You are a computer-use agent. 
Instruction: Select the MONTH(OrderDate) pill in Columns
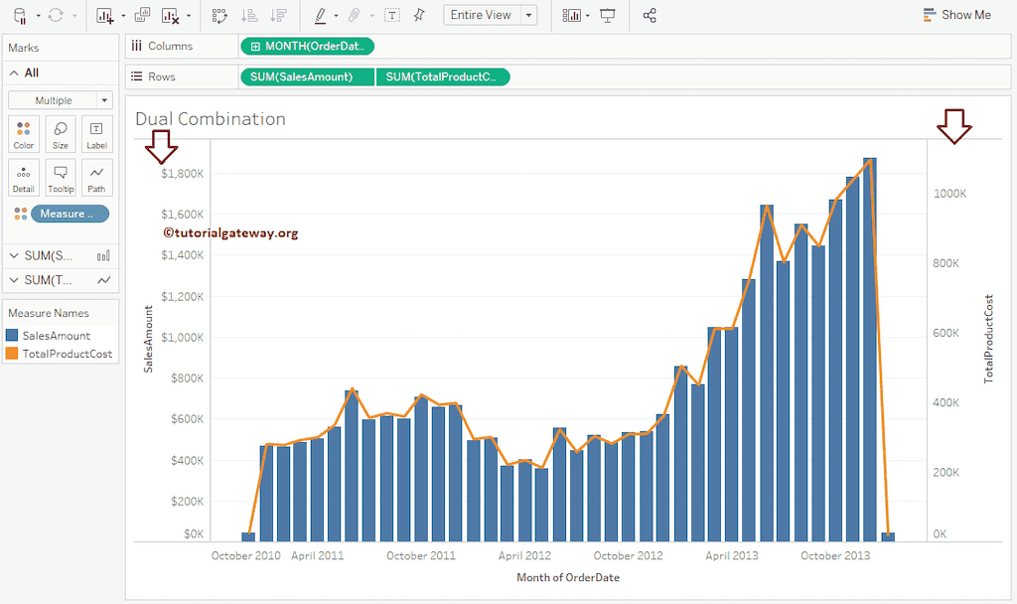307,47
